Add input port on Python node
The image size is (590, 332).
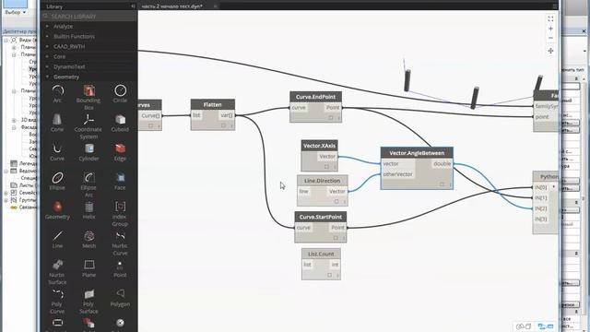(x=553, y=187)
